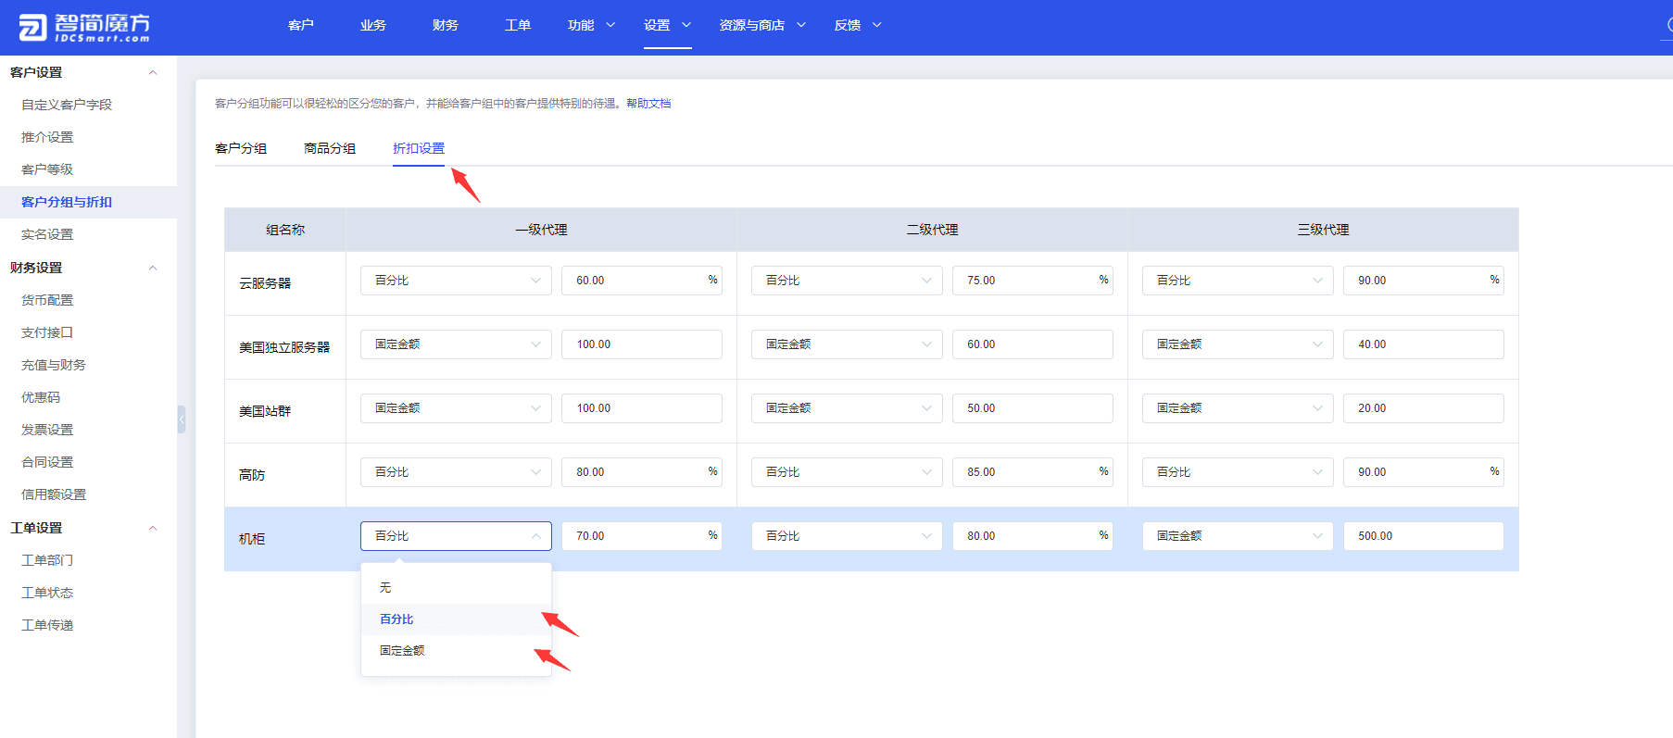Click the 三级代理 column header

click(x=1323, y=230)
